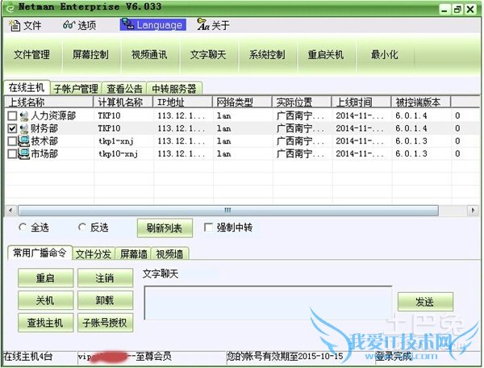The height and width of the screenshot is (368, 484).
Task: Open 屏幕控制 from the toolbar
Action: pyautogui.click(x=90, y=55)
